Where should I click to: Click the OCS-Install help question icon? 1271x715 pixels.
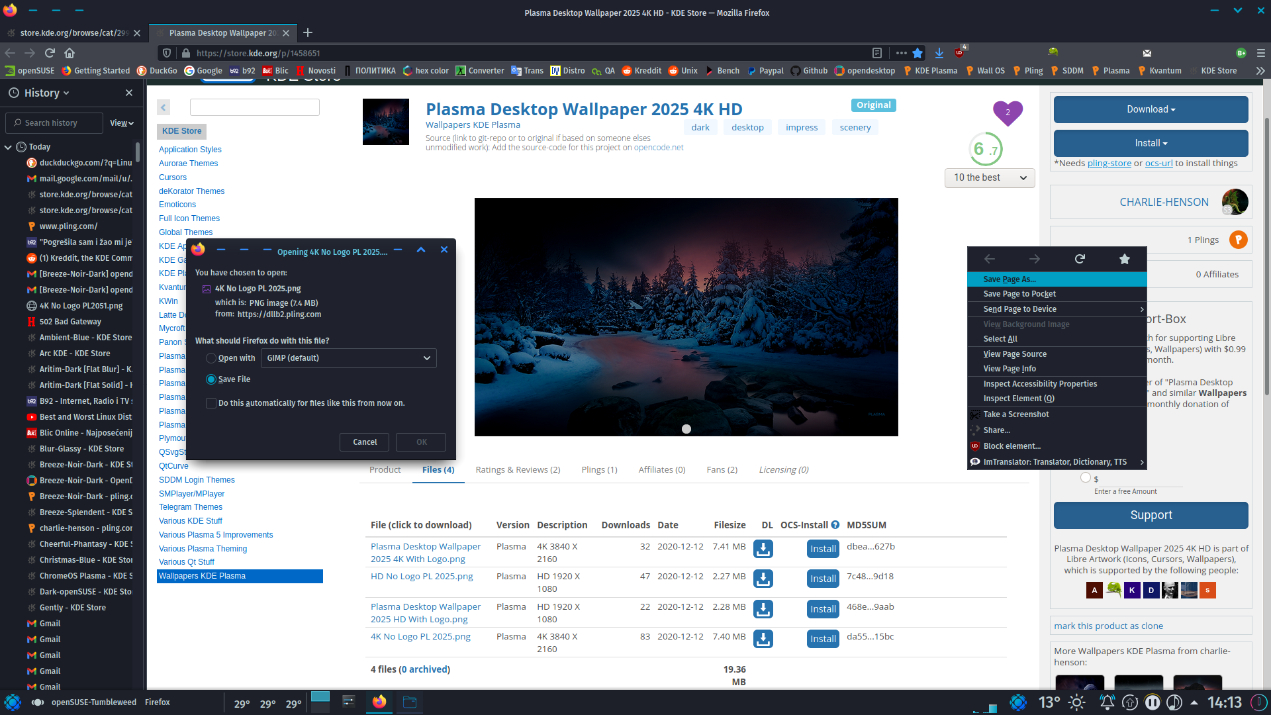click(835, 524)
